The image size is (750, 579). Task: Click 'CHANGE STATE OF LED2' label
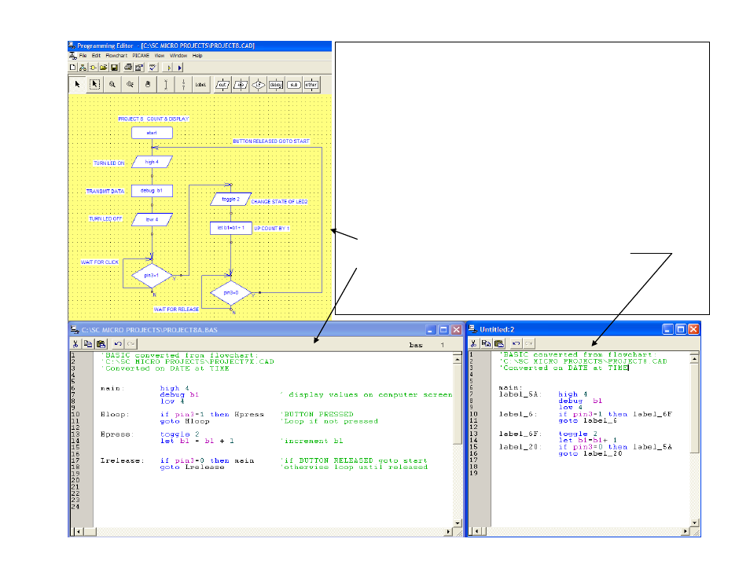click(279, 202)
